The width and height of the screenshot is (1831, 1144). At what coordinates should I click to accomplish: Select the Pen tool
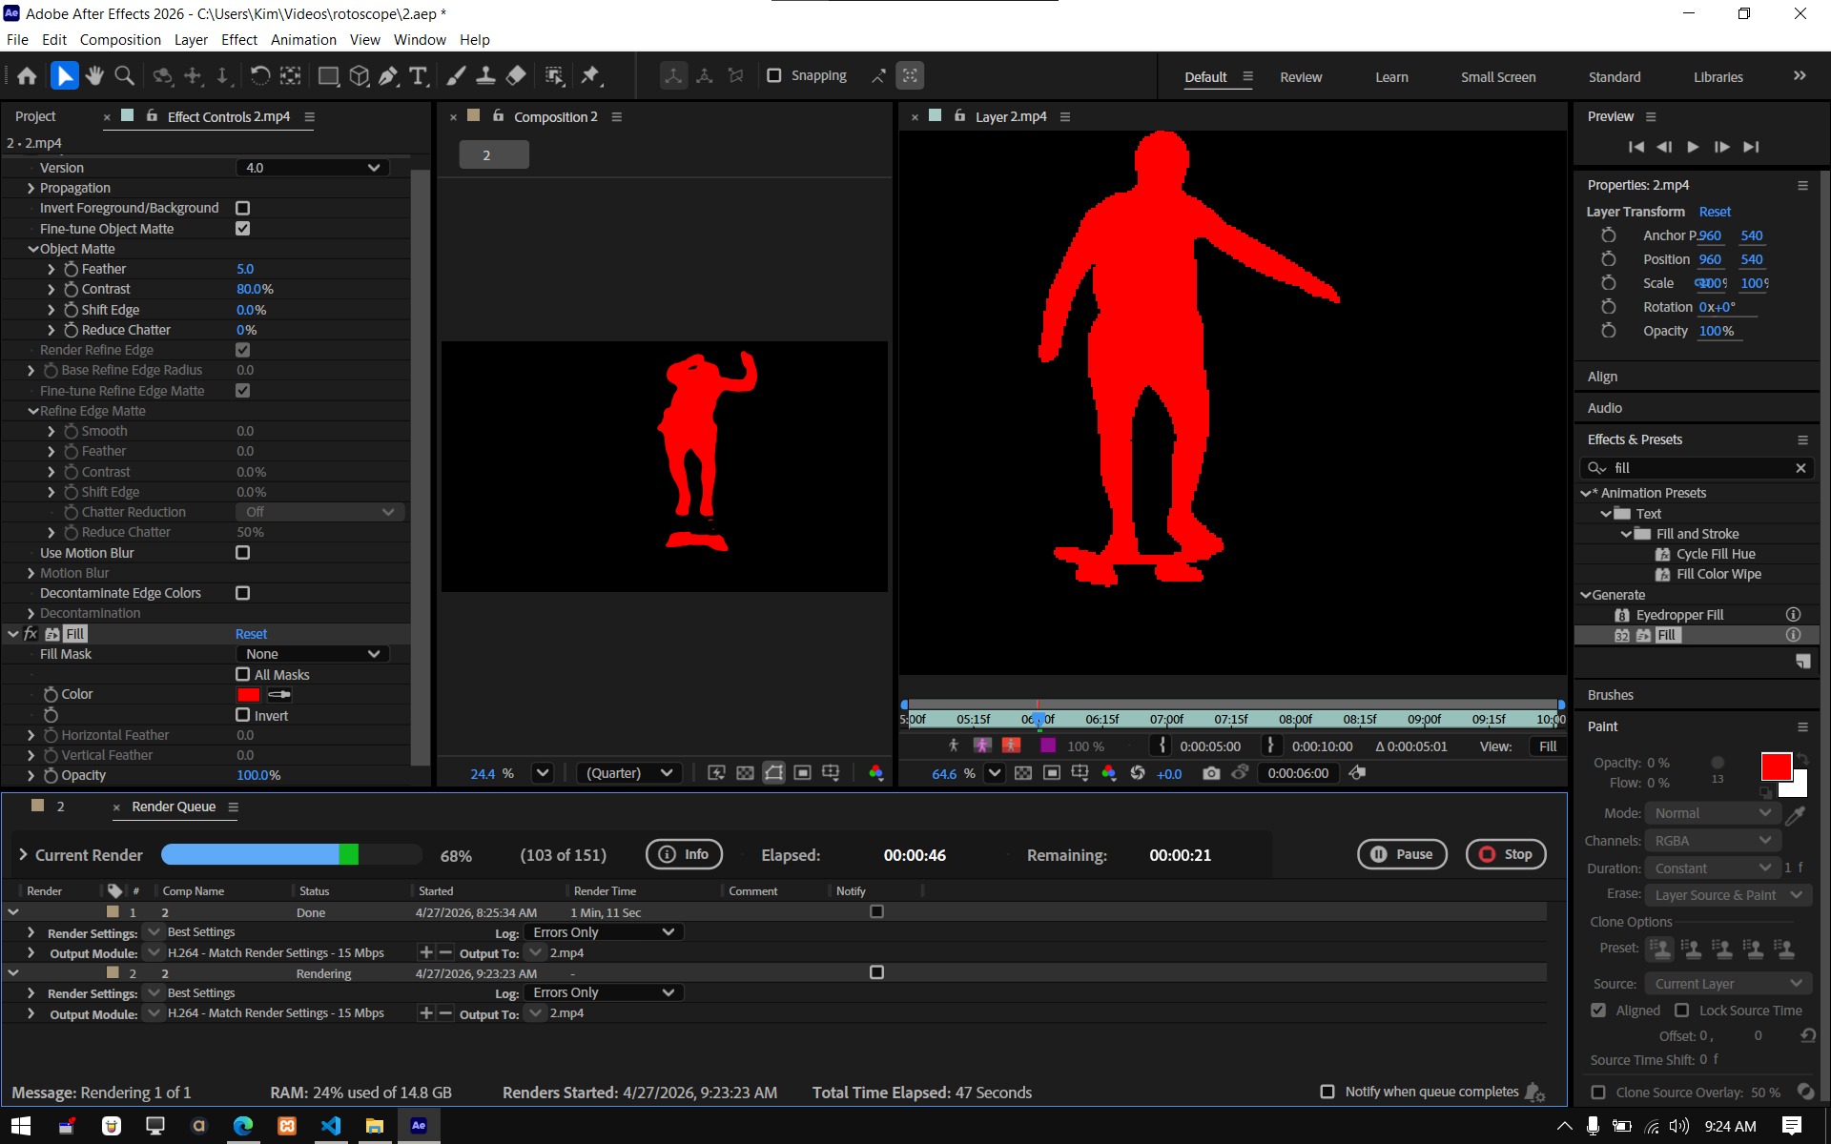[388, 75]
